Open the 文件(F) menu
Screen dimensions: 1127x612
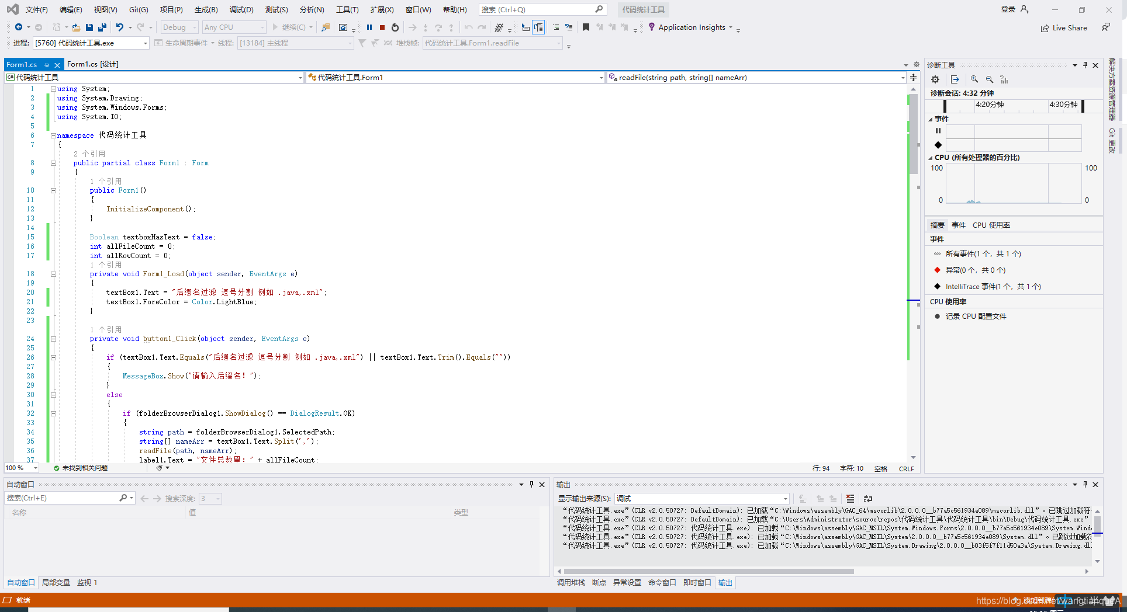[36, 9]
